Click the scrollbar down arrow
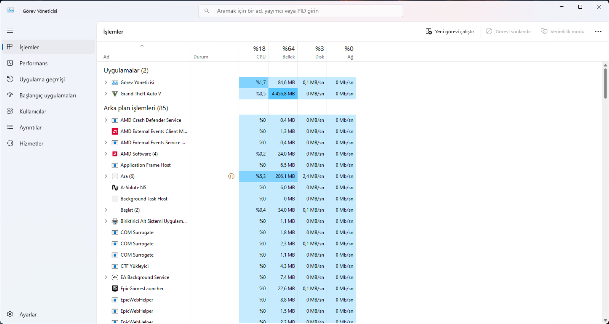The width and height of the screenshot is (609, 324). pyautogui.click(x=605, y=320)
